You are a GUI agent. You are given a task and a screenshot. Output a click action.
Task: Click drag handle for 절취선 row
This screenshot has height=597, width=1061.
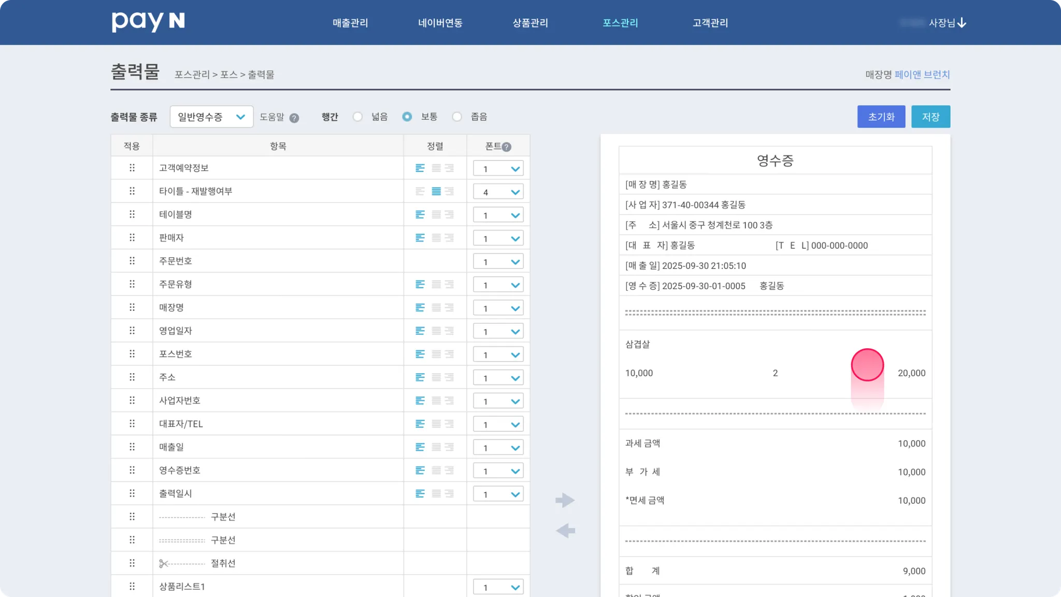click(132, 563)
